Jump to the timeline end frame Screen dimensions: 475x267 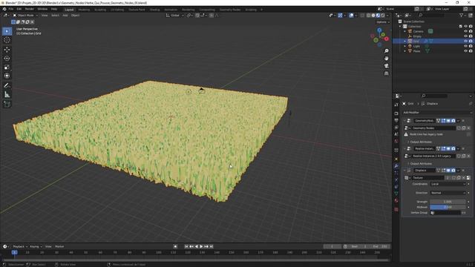pos(212,246)
